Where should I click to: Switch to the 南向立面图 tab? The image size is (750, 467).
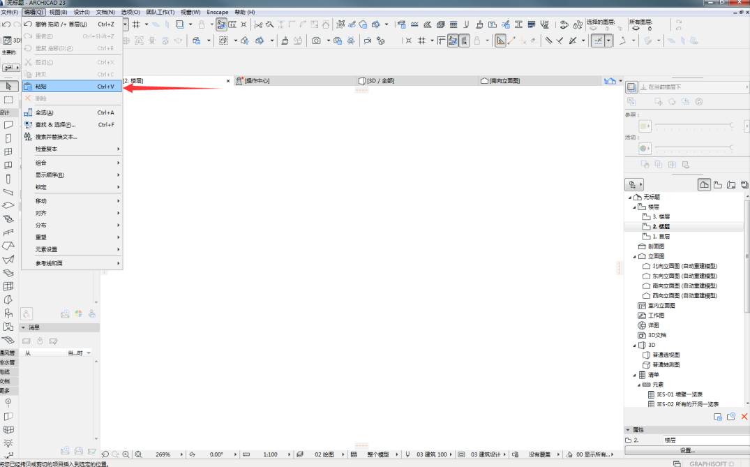pos(539,81)
